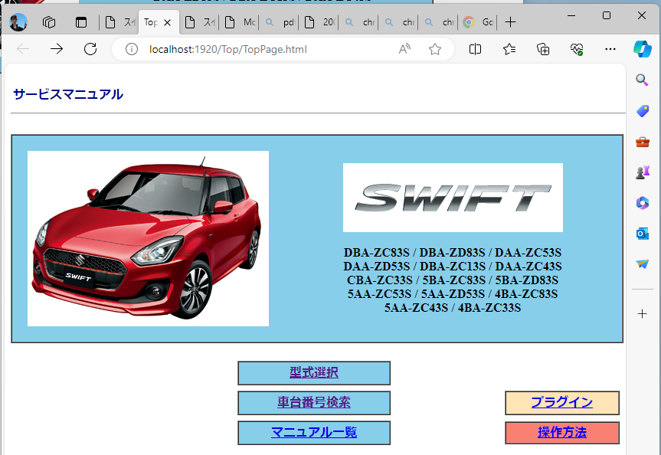
Task: Expand the sidebar customize plus button
Action: [643, 313]
